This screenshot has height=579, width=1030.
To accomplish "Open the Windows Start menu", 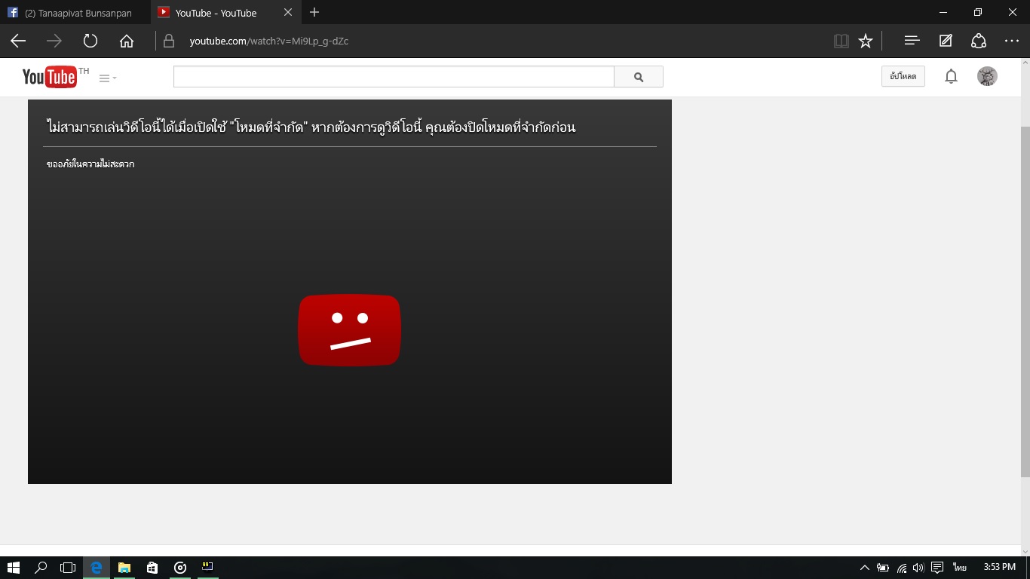I will tap(13, 568).
